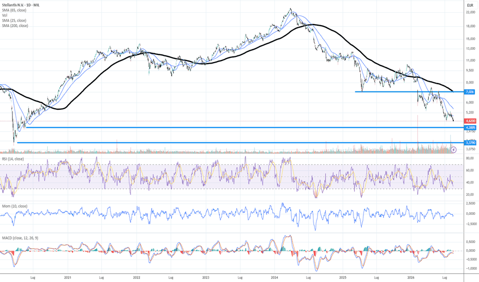Click the red 4,6200 last price label
The image size is (479, 282).
coord(470,121)
